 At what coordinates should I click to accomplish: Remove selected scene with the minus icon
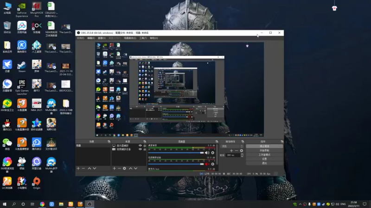pyautogui.click(x=83, y=168)
